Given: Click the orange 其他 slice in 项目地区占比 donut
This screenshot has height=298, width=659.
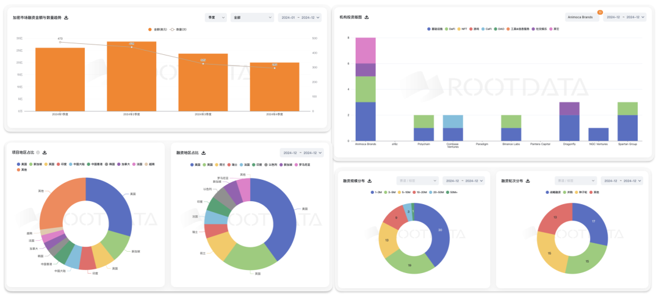Looking at the screenshot, I should click(x=59, y=200).
